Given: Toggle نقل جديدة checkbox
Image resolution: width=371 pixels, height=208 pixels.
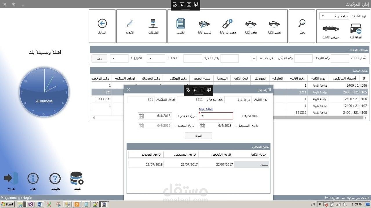Looking at the screenshot, I should tap(254, 58).
